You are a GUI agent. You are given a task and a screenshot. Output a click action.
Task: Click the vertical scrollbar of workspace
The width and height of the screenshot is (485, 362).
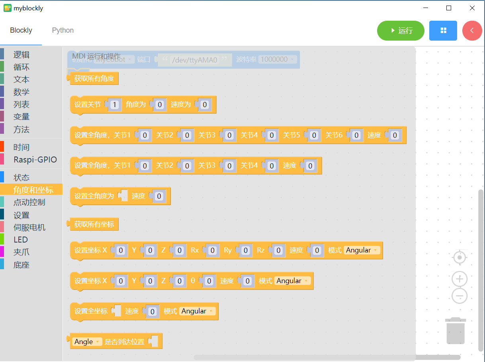point(481,271)
